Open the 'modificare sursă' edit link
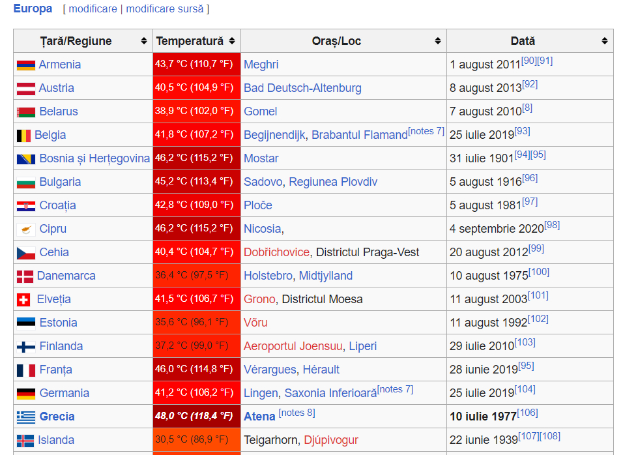The width and height of the screenshot is (623, 455). (x=164, y=8)
